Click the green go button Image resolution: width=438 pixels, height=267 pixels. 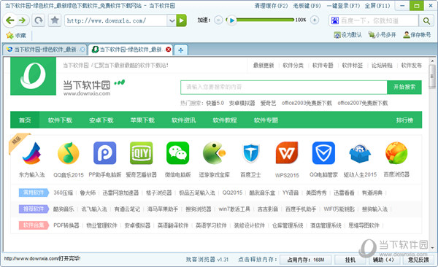pyautogui.click(x=181, y=20)
